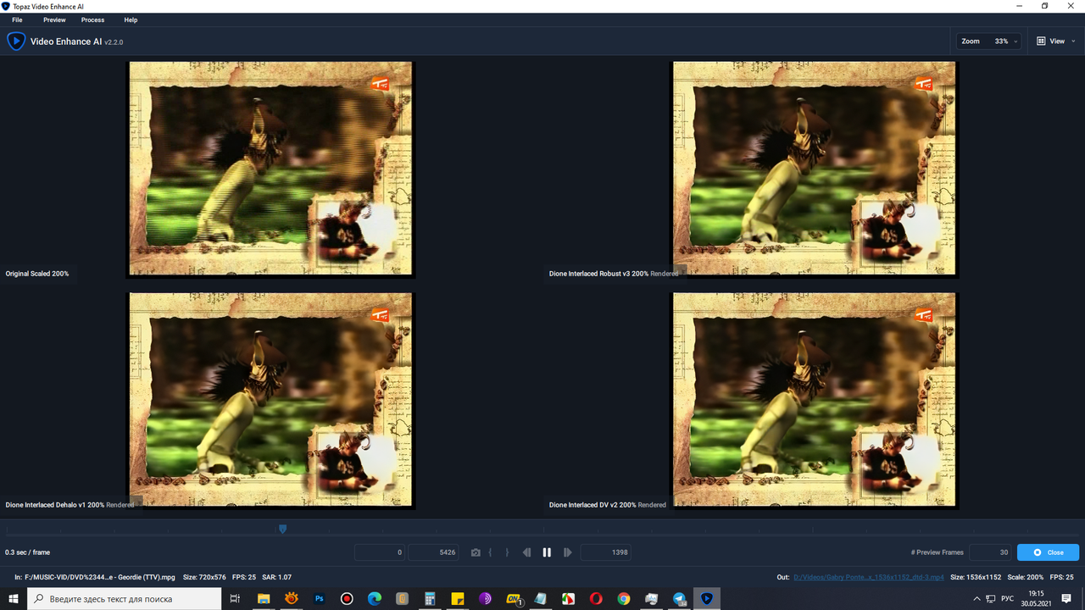
Task: Click the '0.3 sec / frame' status
Action: 27,552
